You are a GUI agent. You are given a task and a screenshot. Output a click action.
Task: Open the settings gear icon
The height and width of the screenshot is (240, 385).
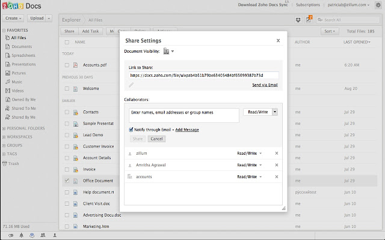(x=378, y=5)
